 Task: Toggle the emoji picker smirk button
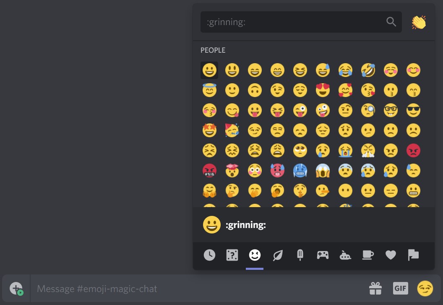tap(425, 288)
